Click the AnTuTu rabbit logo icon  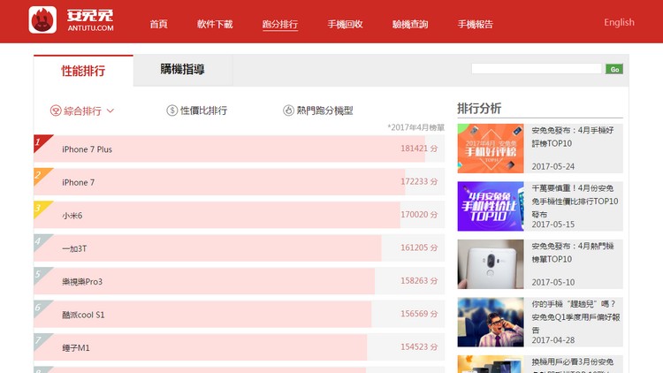click(42, 19)
